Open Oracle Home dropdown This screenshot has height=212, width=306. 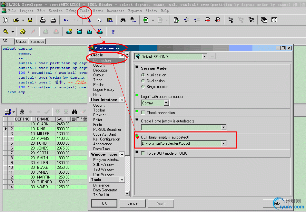[224, 127]
